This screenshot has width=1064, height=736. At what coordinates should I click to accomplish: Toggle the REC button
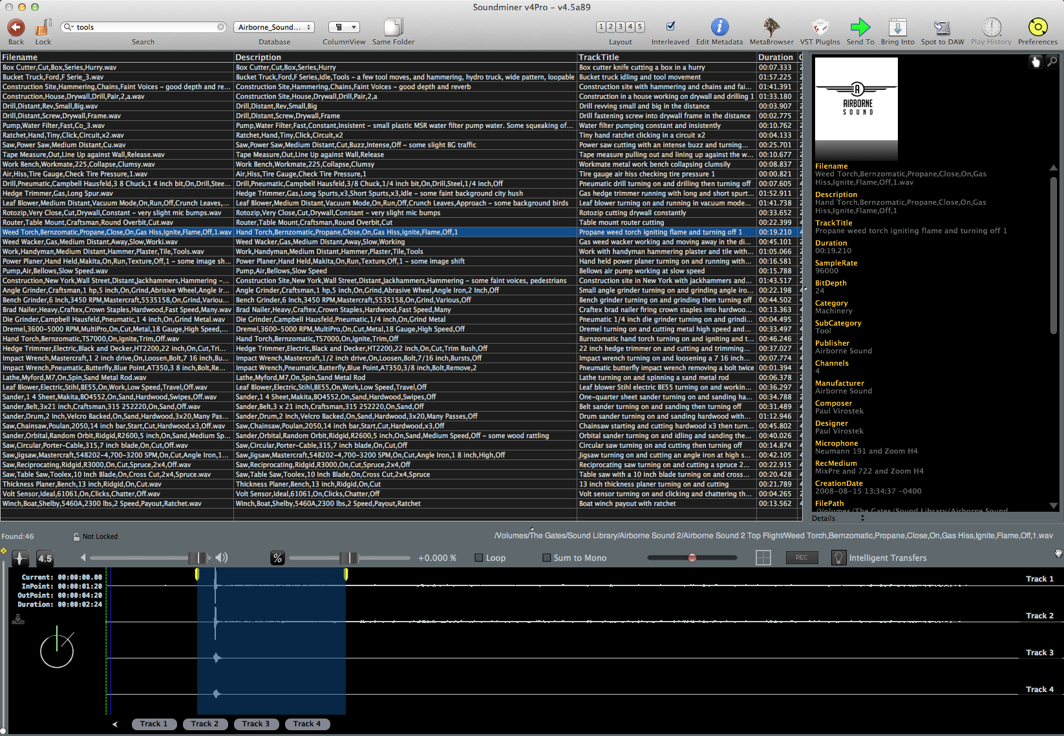802,558
